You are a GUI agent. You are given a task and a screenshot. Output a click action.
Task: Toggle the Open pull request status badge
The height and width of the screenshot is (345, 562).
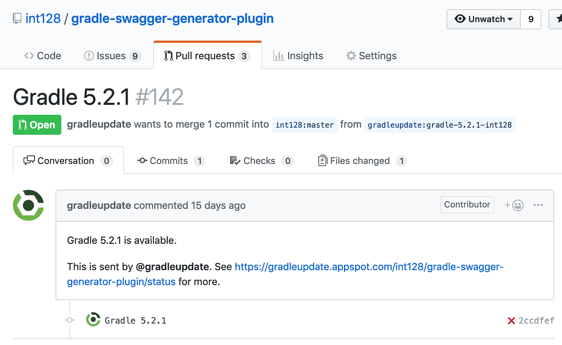click(x=37, y=125)
